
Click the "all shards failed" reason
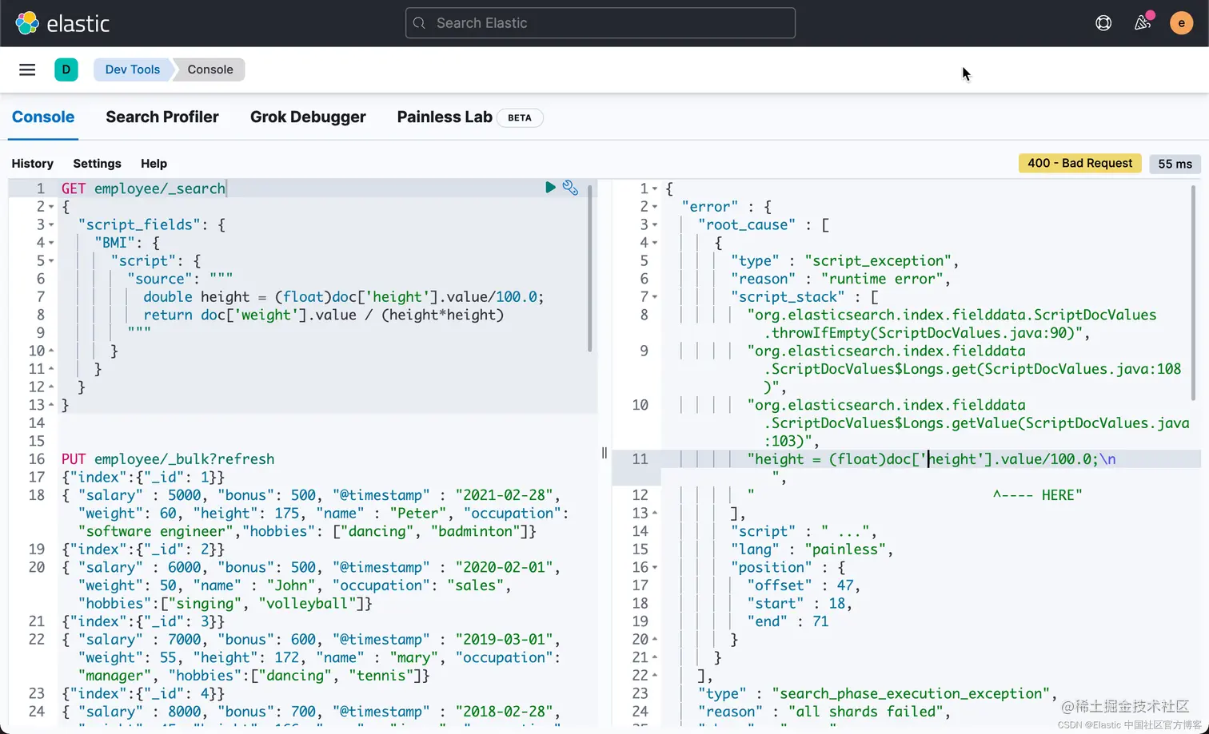[x=866, y=712]
